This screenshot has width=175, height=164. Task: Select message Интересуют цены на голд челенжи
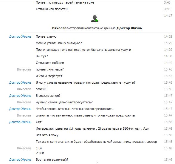coord(92,129)
